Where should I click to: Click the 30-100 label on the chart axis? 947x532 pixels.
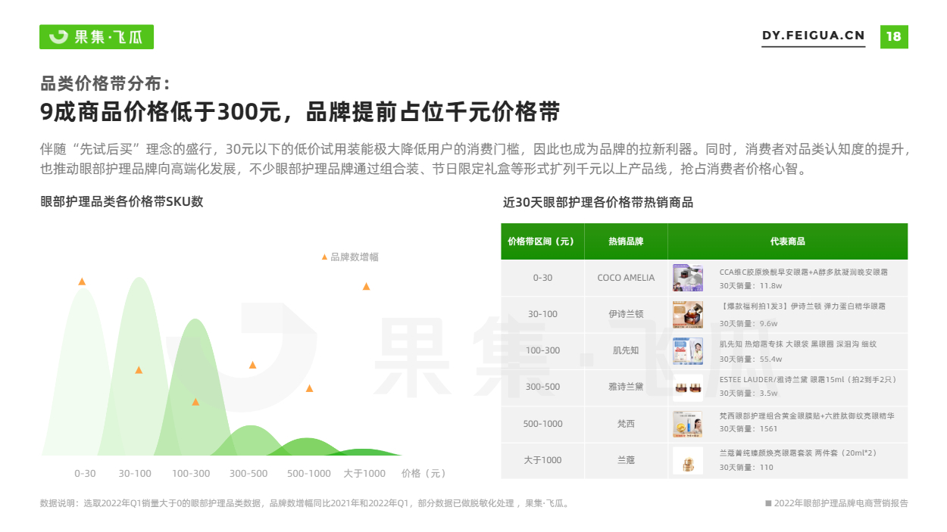[135, 474]
